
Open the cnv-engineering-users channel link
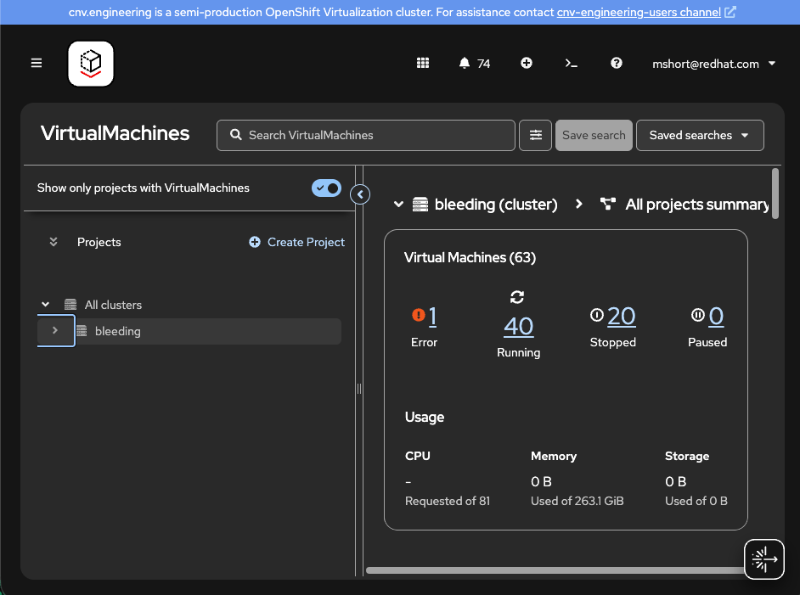[x=639, y=13]
